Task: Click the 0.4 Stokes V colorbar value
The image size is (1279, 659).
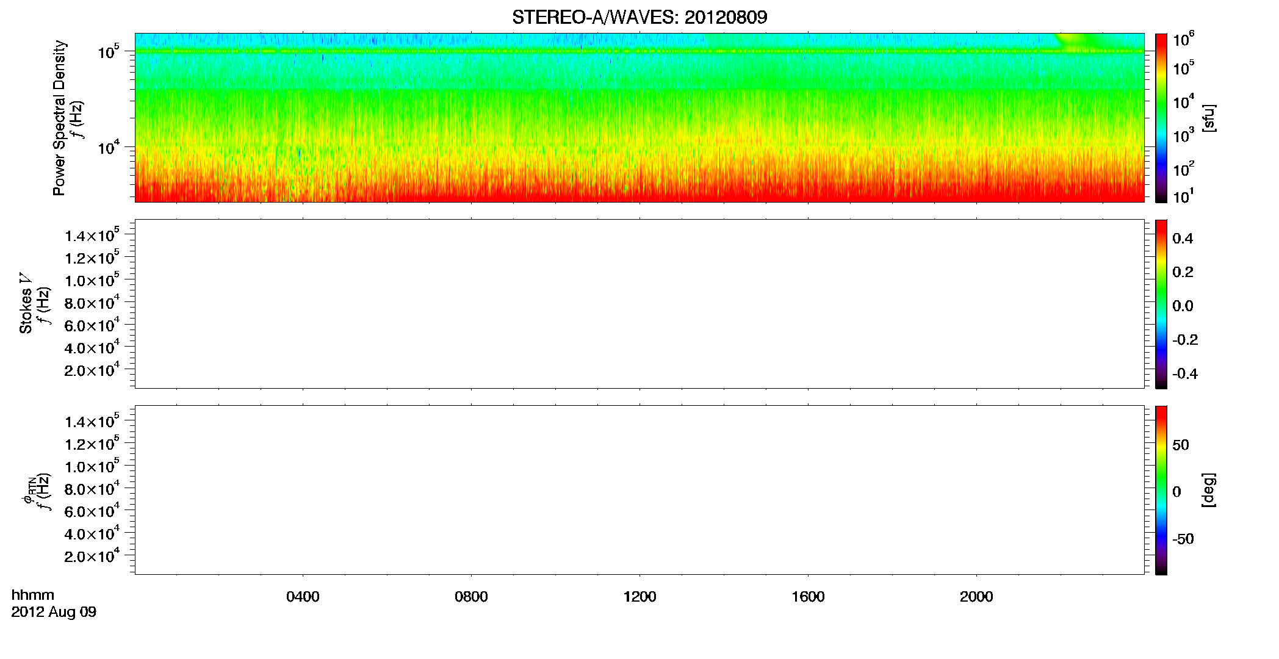Action: pos(1183,239)
